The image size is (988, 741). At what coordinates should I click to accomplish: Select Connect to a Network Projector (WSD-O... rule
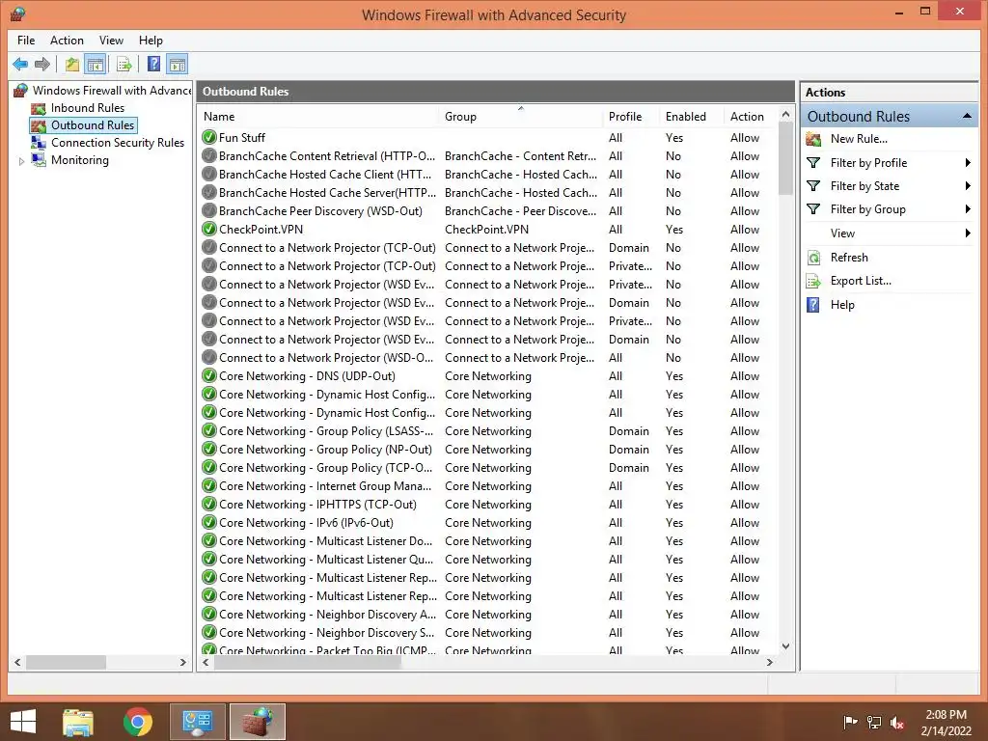[488, 358]
